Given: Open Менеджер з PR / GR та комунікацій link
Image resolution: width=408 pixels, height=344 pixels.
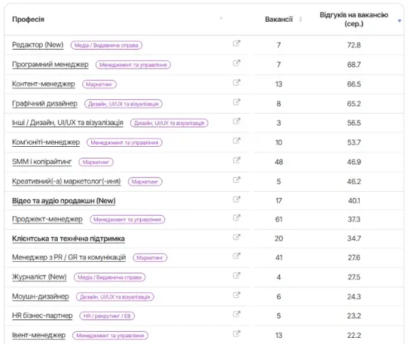Looking at the screenshot, I should (69, 258).
